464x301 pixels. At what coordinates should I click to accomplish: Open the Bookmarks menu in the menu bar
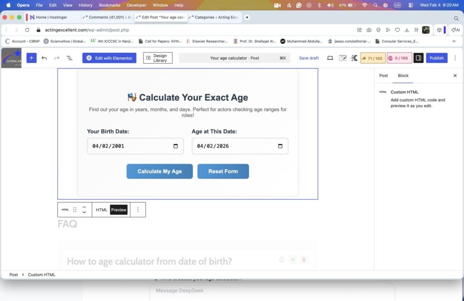click(x=110, y=5)
